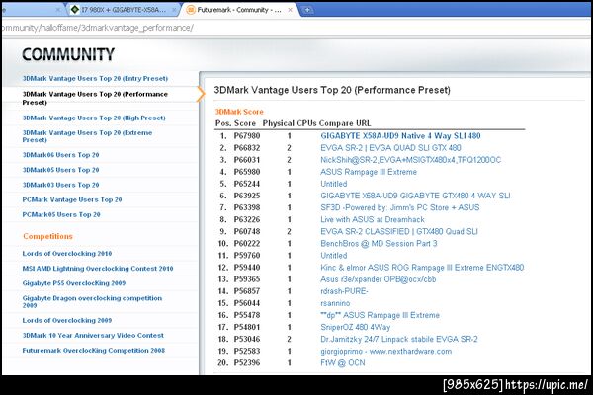Click the Competitions section heading
The width and height of the screenshot is (593, 395).
(x=47, y=236)
